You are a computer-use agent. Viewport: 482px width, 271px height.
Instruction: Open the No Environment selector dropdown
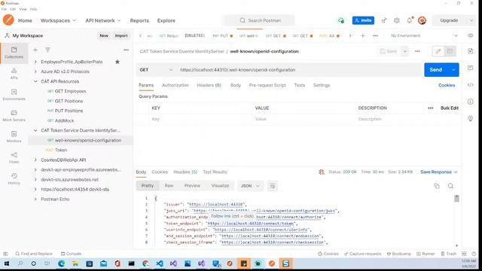point(424,35)
